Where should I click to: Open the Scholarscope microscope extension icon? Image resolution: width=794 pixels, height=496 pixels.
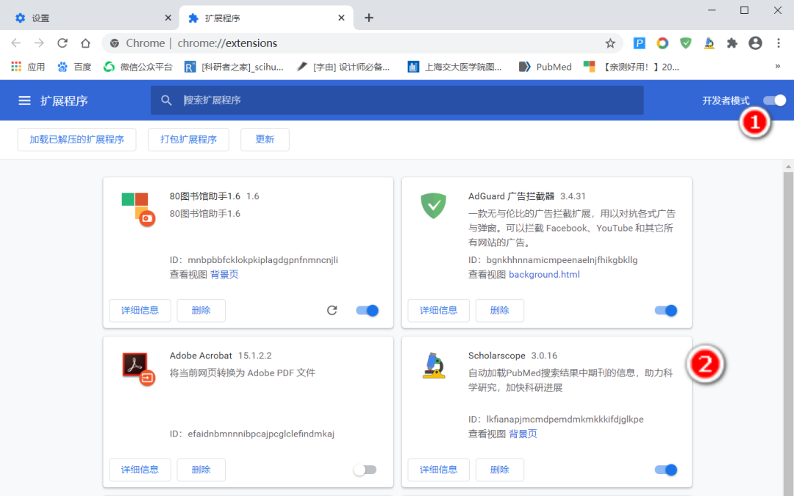(x=708, y=43)
